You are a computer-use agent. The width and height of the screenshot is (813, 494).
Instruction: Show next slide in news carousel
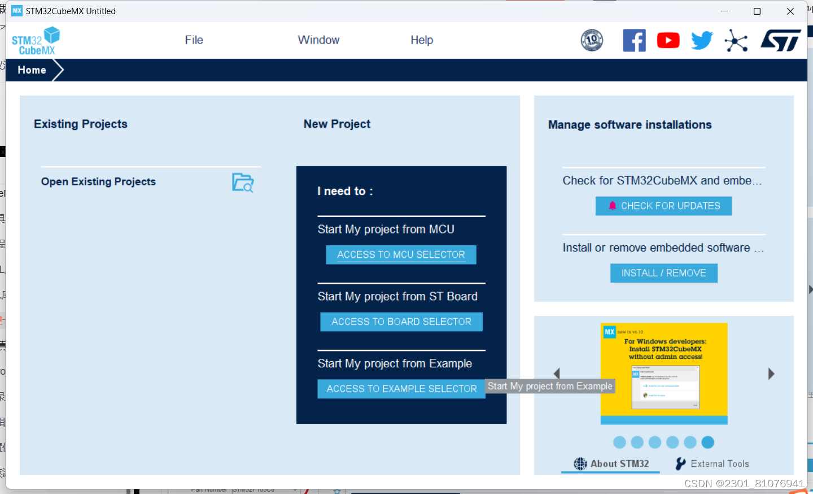(x=771, y=374)
